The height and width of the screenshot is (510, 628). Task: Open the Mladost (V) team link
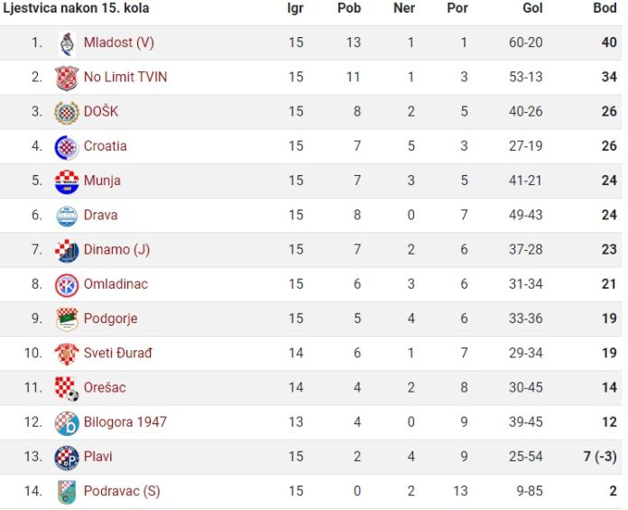click(x=119, y=42)
